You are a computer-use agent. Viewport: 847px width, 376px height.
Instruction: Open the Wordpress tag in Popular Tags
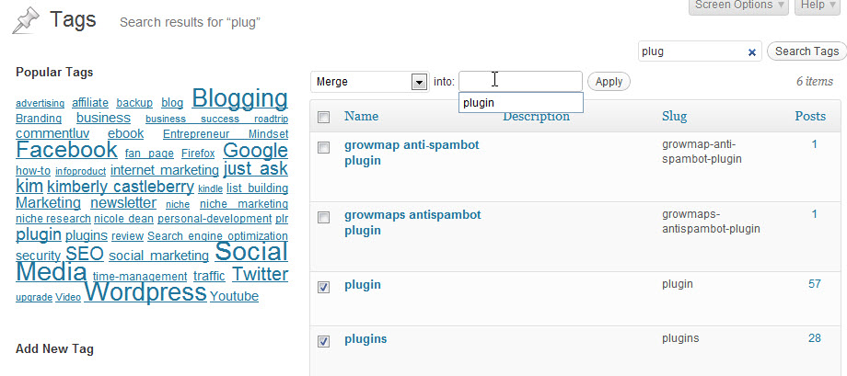[145, 292]
